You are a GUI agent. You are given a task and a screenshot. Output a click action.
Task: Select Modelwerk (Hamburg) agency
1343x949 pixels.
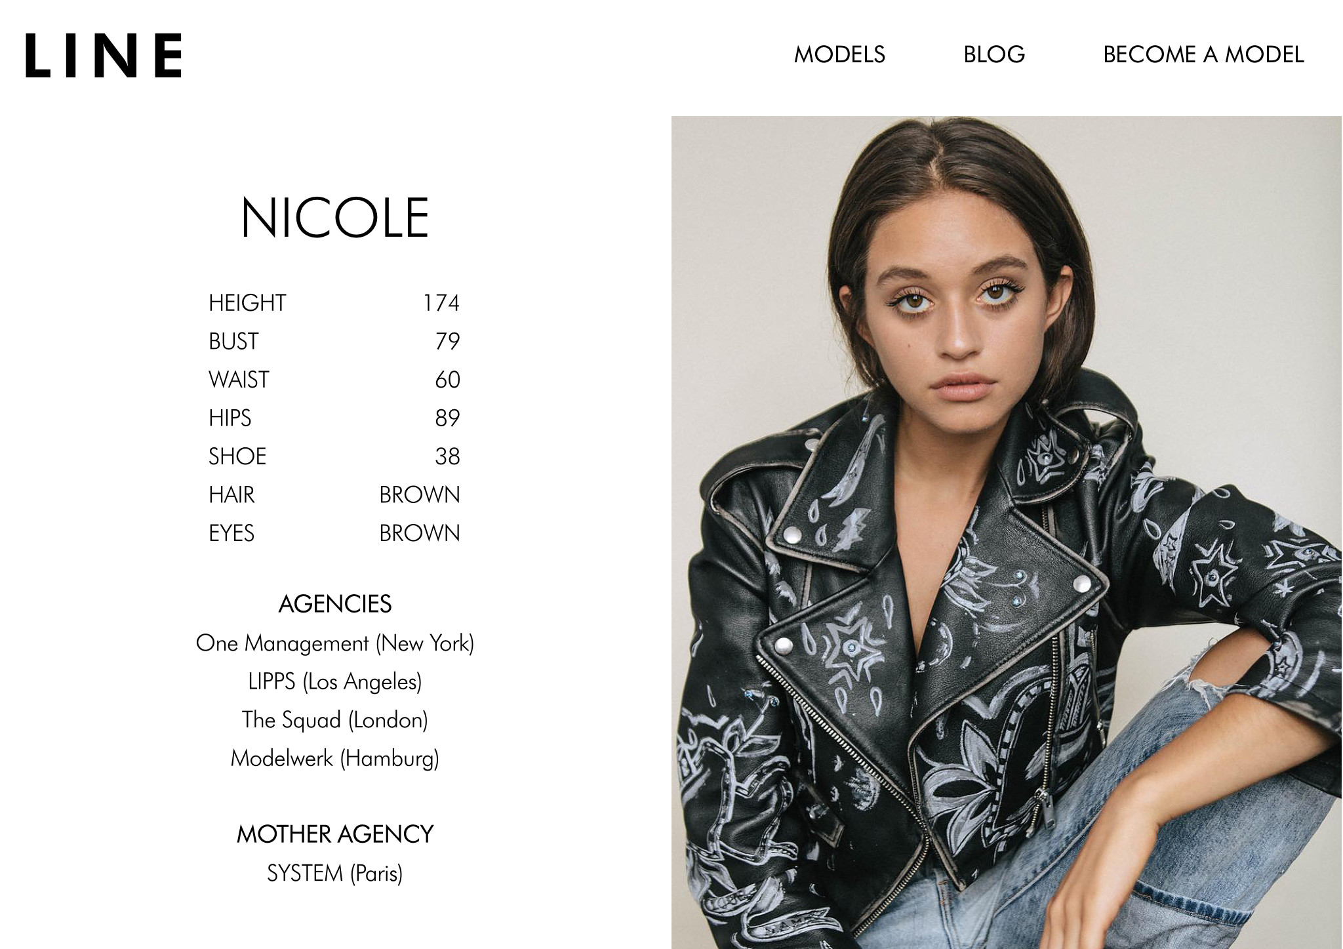[x=335, y=758]
